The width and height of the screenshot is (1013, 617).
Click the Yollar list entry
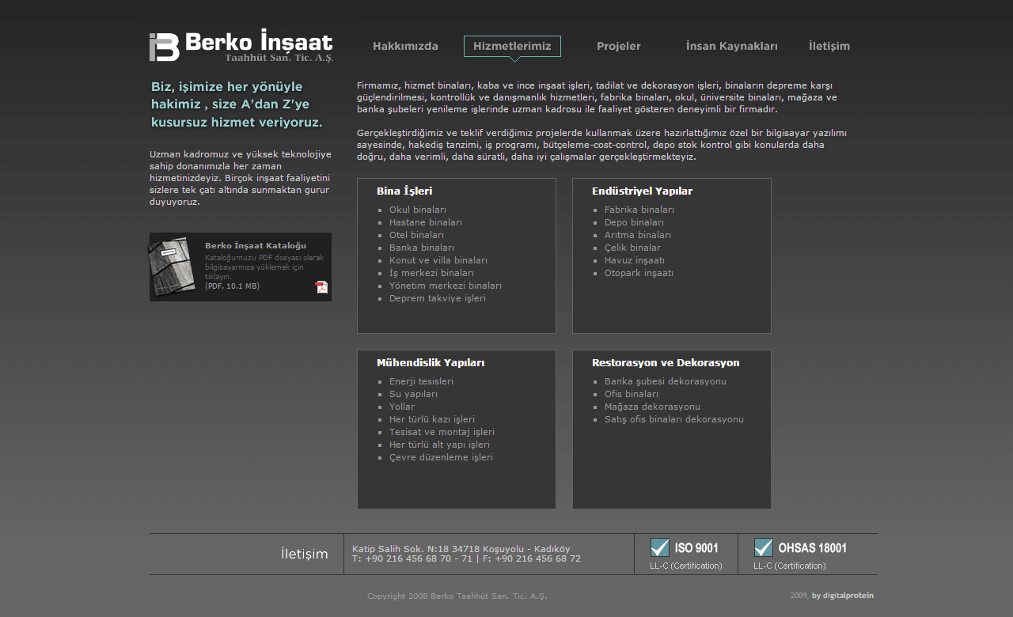point(402,407)
